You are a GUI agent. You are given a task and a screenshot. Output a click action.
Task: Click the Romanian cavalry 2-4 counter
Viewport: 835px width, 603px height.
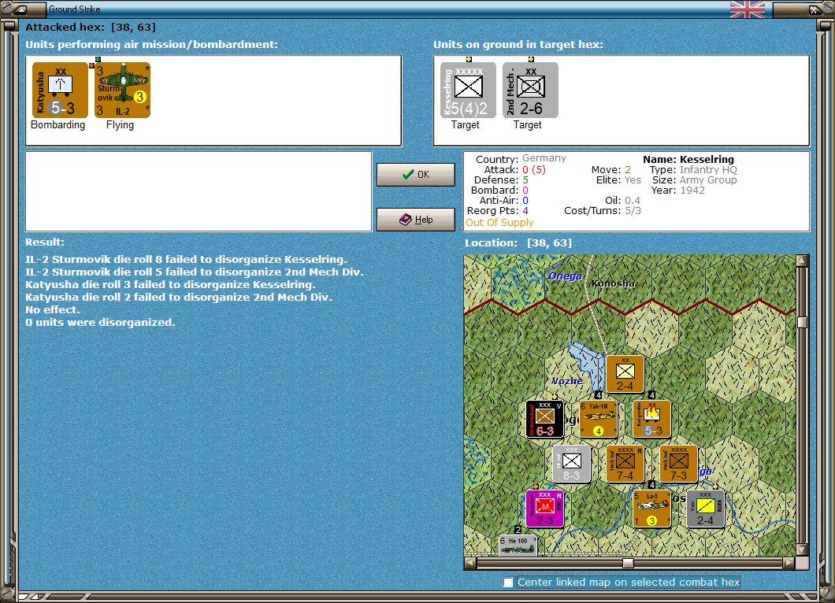(x=706, y=509)
